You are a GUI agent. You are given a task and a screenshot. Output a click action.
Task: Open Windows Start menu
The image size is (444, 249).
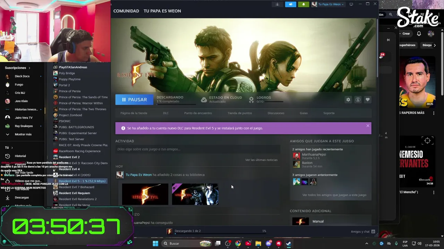[155, 243]
